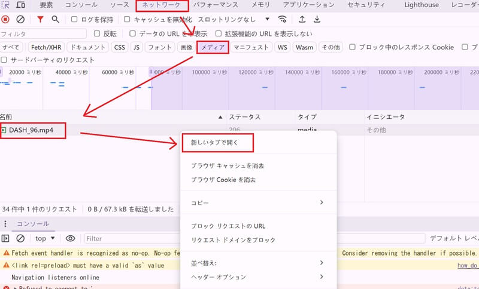Select the DASH_96.mp4 request row
The width and height of the screenshot is (479, 289).
(x=239, y=130)
